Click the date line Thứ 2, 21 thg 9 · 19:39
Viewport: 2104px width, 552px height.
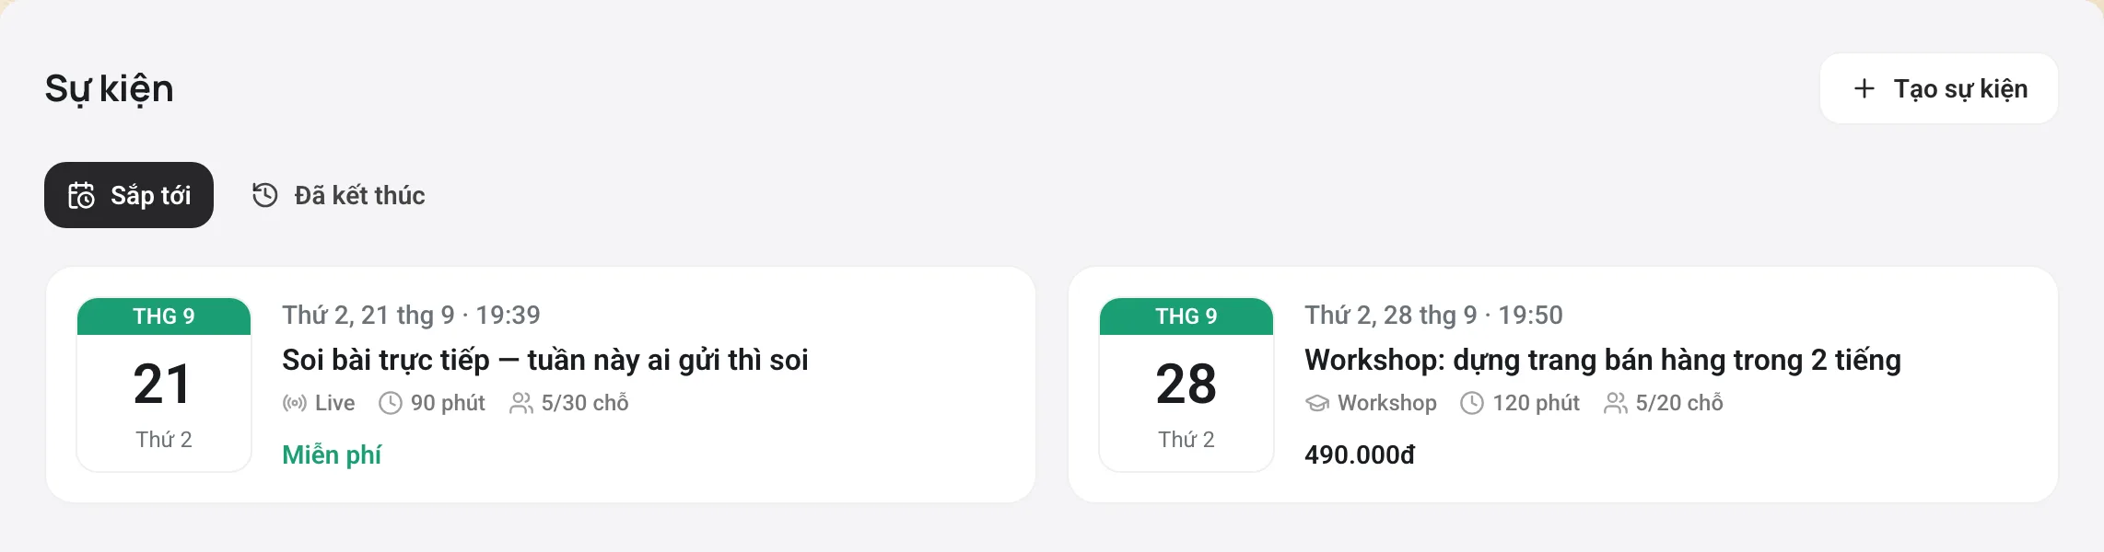point(411,315)
